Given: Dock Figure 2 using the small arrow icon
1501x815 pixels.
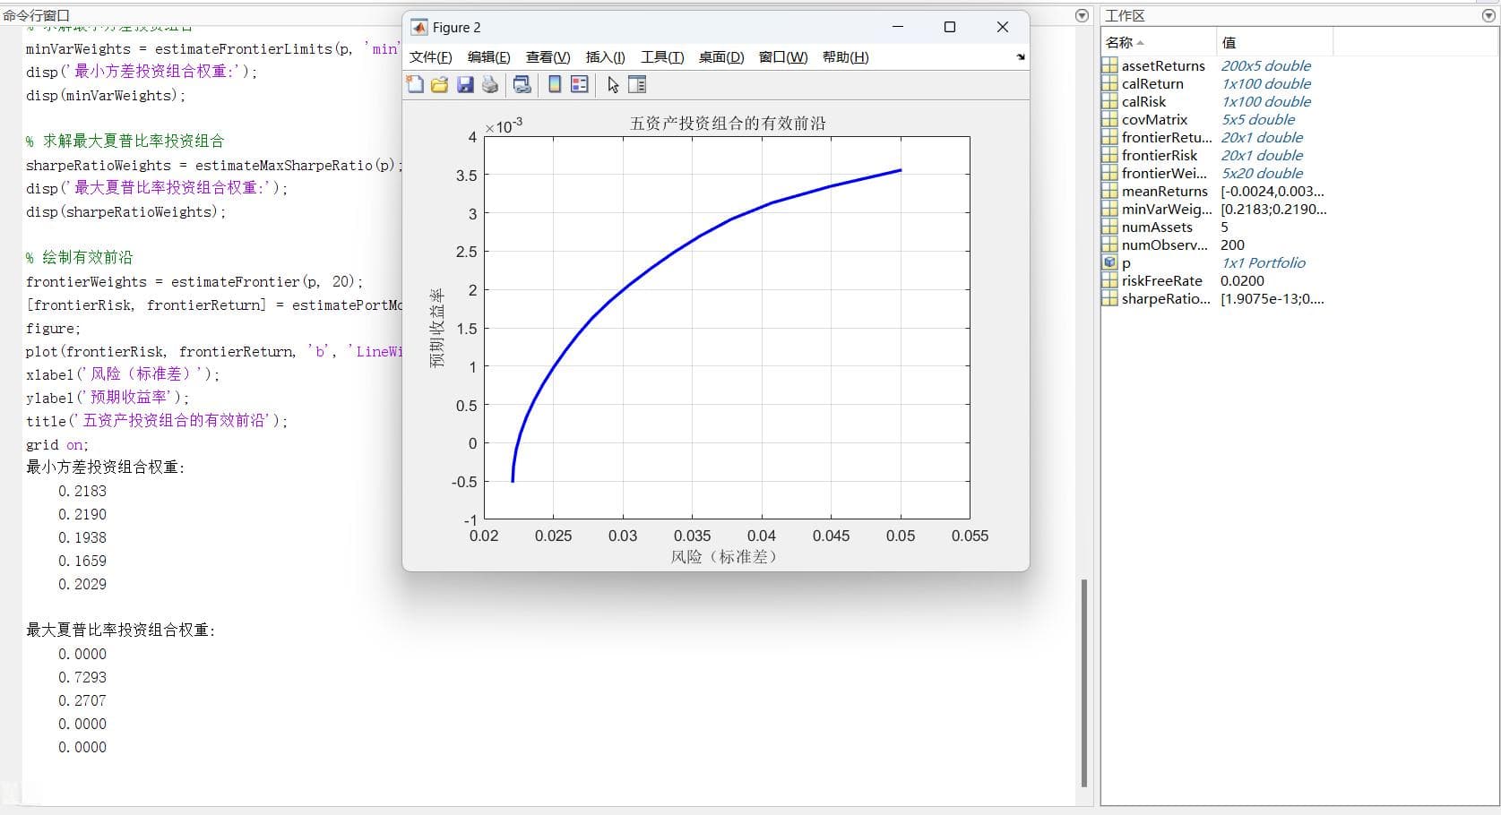Looking at the screenshot, I should click(x=1020, y=56).
